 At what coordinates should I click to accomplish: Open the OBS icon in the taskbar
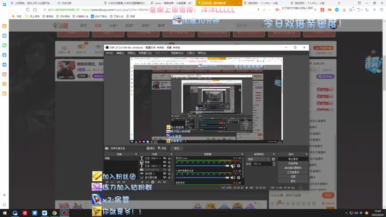pyautogui.click(x=64, y=213)
